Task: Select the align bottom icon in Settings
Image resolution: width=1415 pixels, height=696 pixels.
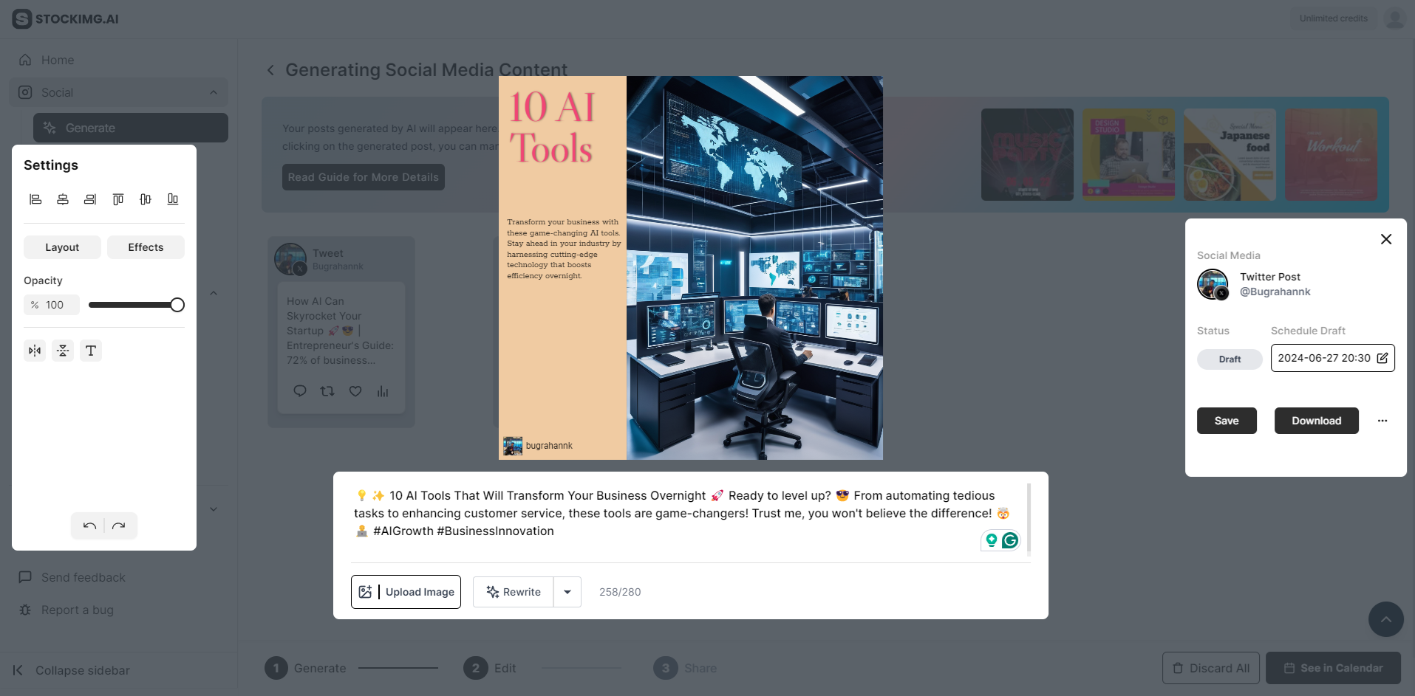Action: click(172, 199)
